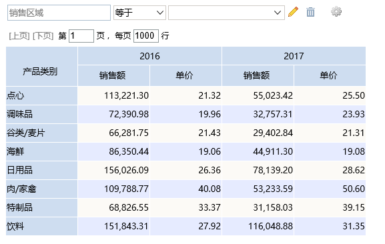
Task: Select the 调味品 row label
Action: [x=42, y=114]
